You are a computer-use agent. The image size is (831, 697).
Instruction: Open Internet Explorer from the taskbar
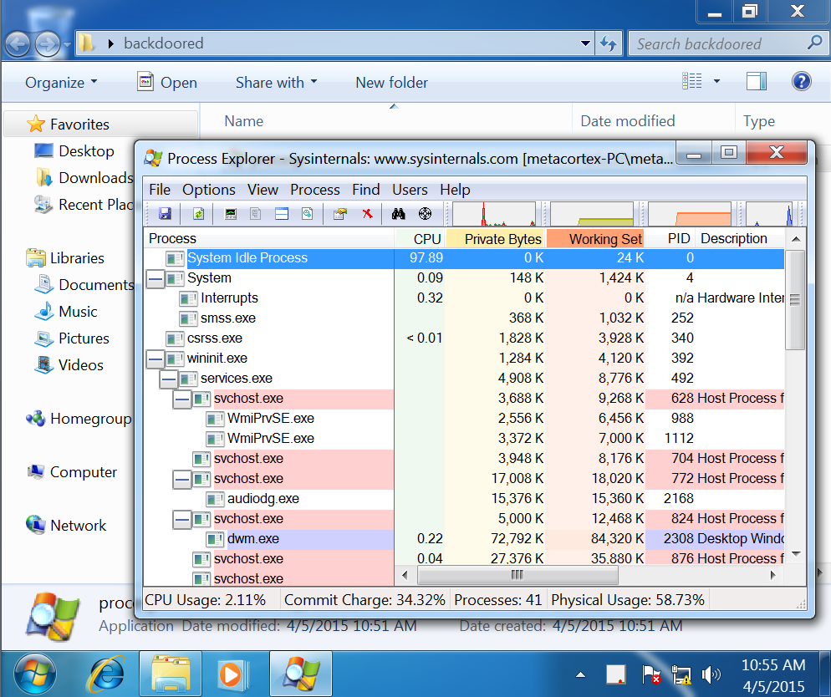point(105,674)
